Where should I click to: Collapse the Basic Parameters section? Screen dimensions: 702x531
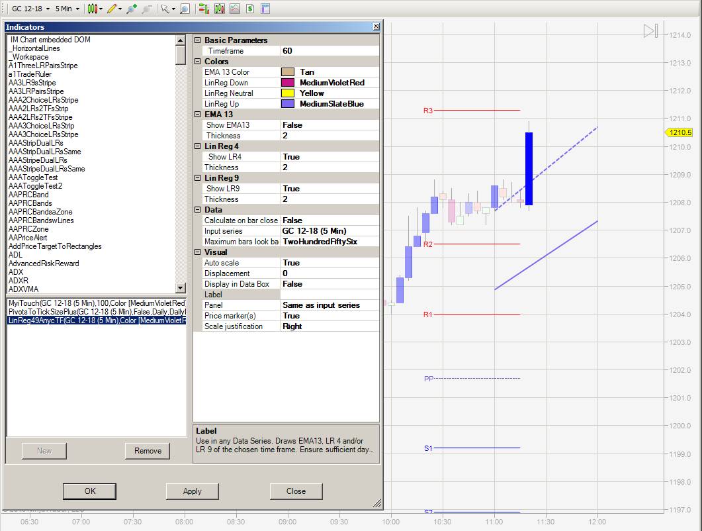tap(197, 40)
